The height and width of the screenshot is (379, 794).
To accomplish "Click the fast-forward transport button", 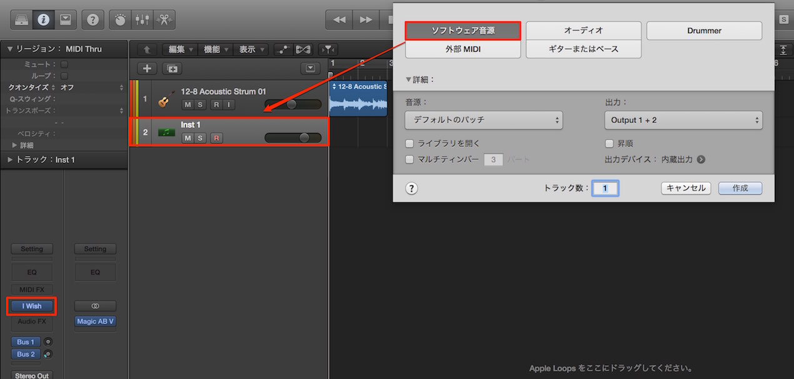I will click(x=366, y=19).
